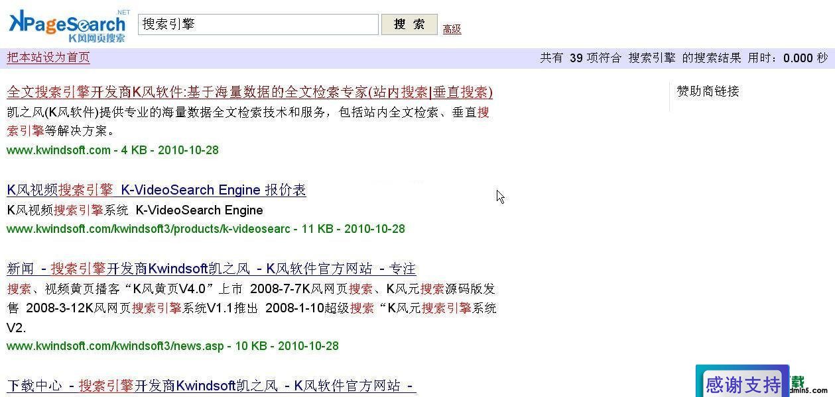Open the K风视频搜索引擎 K-VideoSearch Engine 报价表 link
Screen dimensions: 835x397
pyautogui.click(x=157, y=190)
